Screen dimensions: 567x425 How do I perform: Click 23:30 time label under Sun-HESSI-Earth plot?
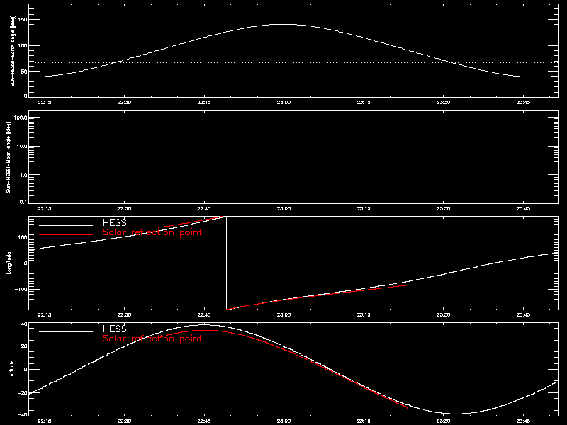(x=444, y=103)
